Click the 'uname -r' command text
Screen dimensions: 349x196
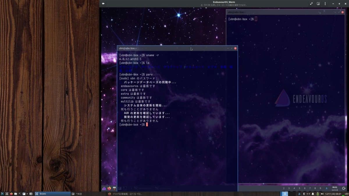pos(152,55)
